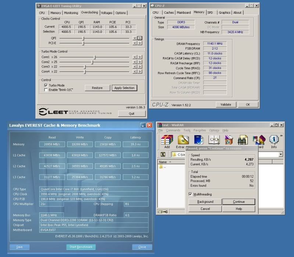Click the WinRAR title bar app icon
294x257 pixels.
click(160, 125)
